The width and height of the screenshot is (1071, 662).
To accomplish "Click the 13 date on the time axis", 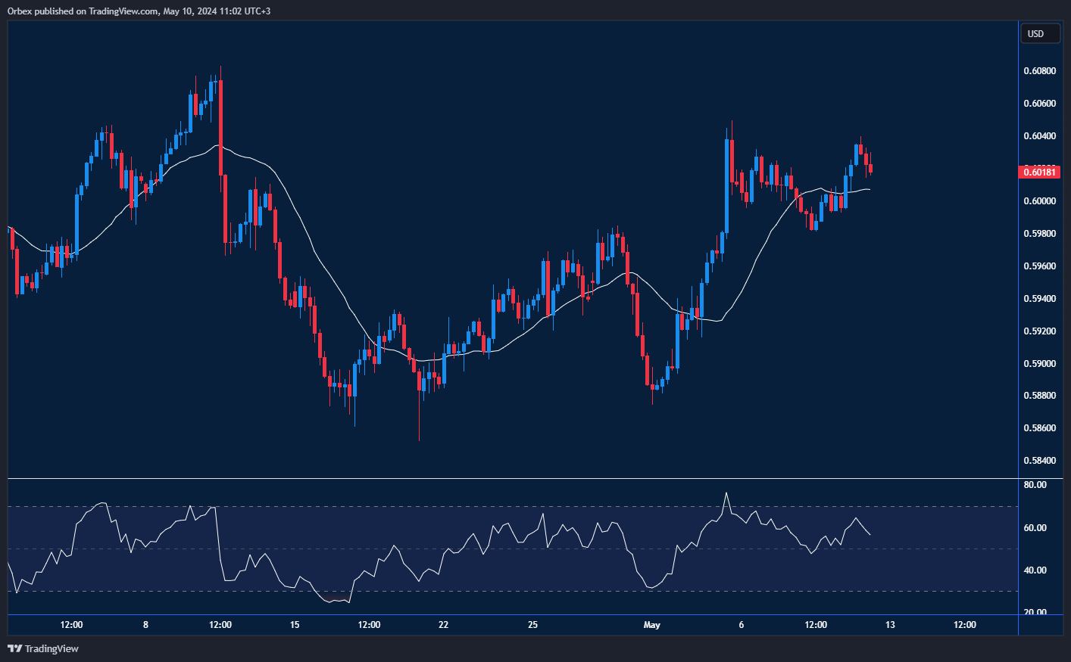I will click(890, 625).
